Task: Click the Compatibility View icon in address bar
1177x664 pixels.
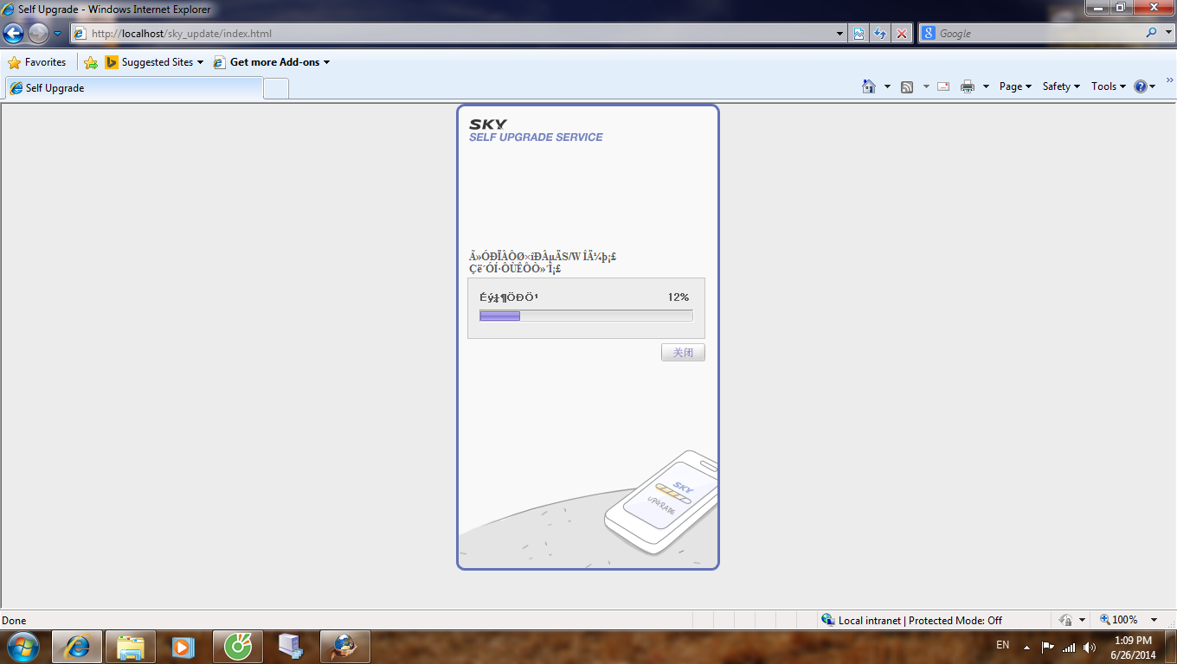Action: [x=859, y=34]
